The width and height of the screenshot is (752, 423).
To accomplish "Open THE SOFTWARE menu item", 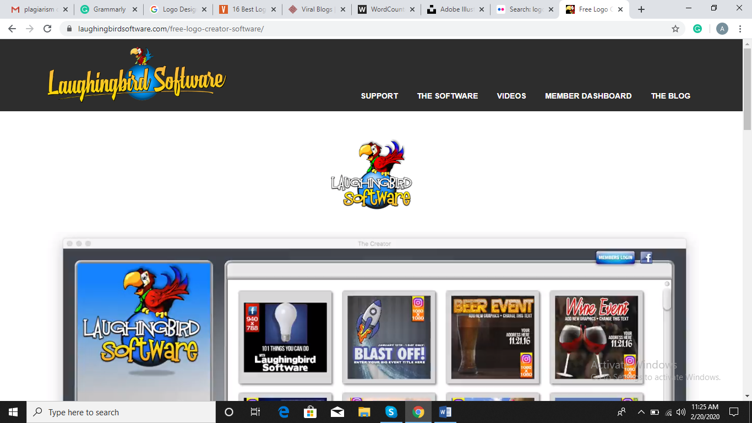I will [x=448, y=96].
